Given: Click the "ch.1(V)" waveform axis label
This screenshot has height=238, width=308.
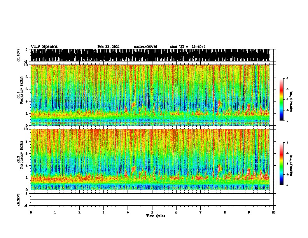Looking at the screenshot, I should tap(18, 55).
